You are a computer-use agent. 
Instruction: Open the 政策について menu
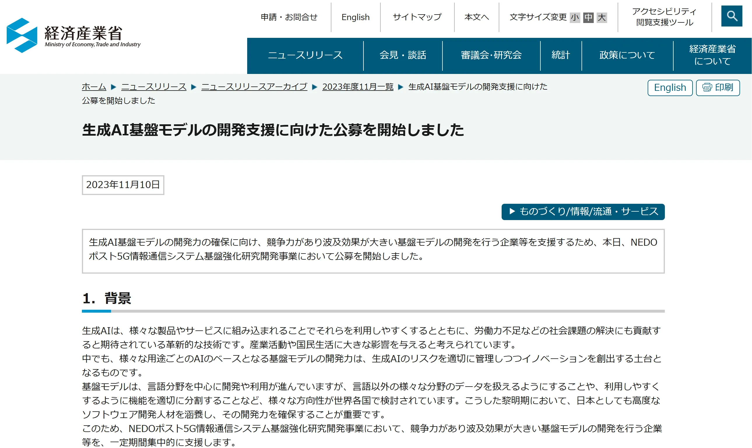pos(627,56)
